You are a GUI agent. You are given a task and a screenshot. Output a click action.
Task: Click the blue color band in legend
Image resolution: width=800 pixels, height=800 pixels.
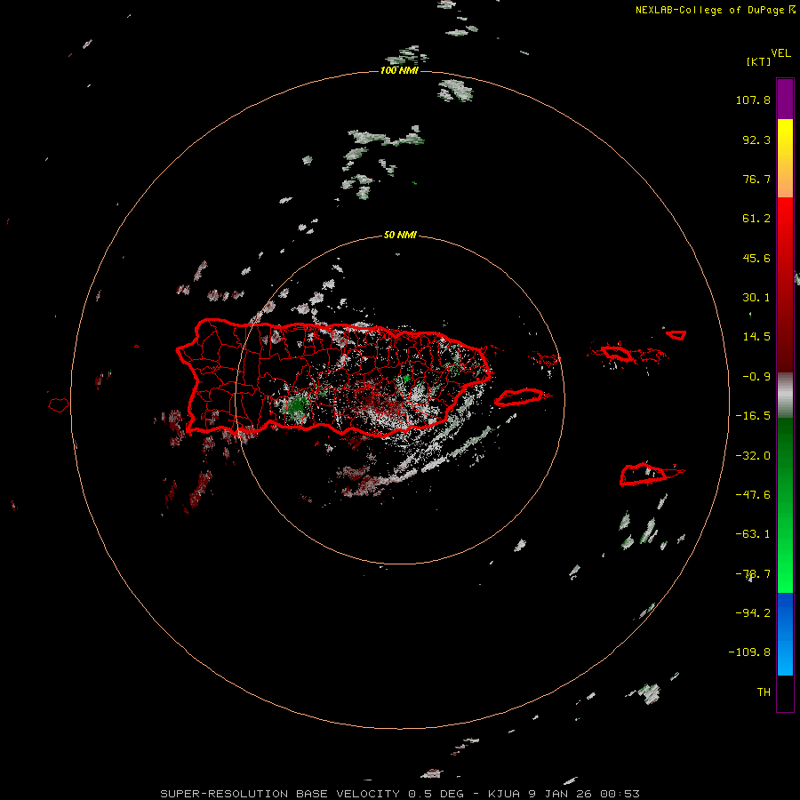coord(785,634)
